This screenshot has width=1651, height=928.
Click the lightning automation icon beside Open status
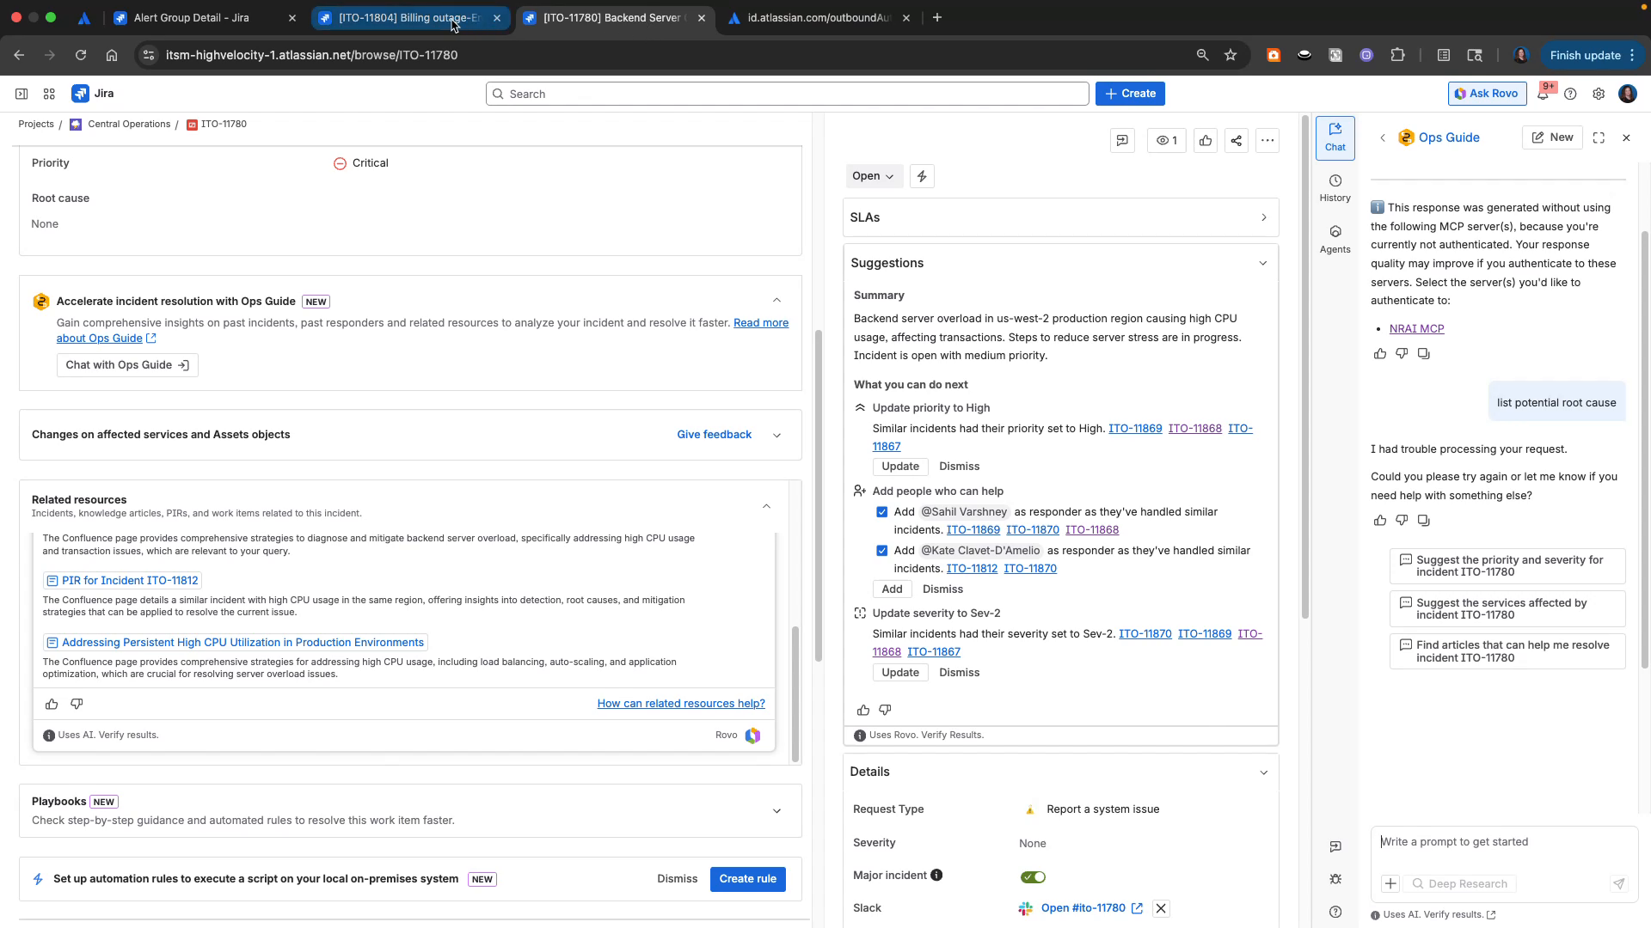921,175
